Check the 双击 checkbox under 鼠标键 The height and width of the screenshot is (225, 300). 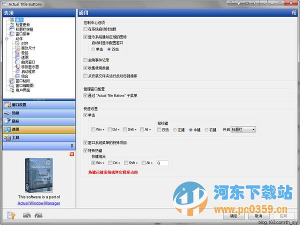tap(159, 129)
